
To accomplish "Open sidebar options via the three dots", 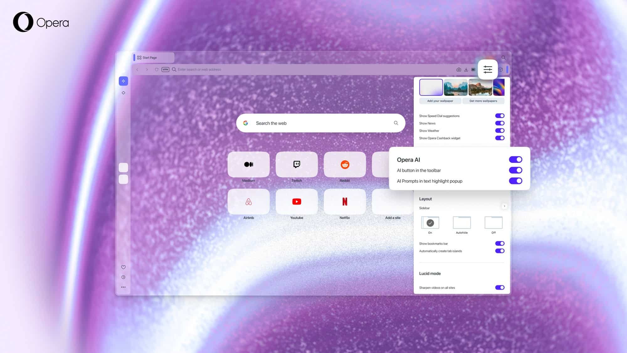I will [x=123, y=287].
